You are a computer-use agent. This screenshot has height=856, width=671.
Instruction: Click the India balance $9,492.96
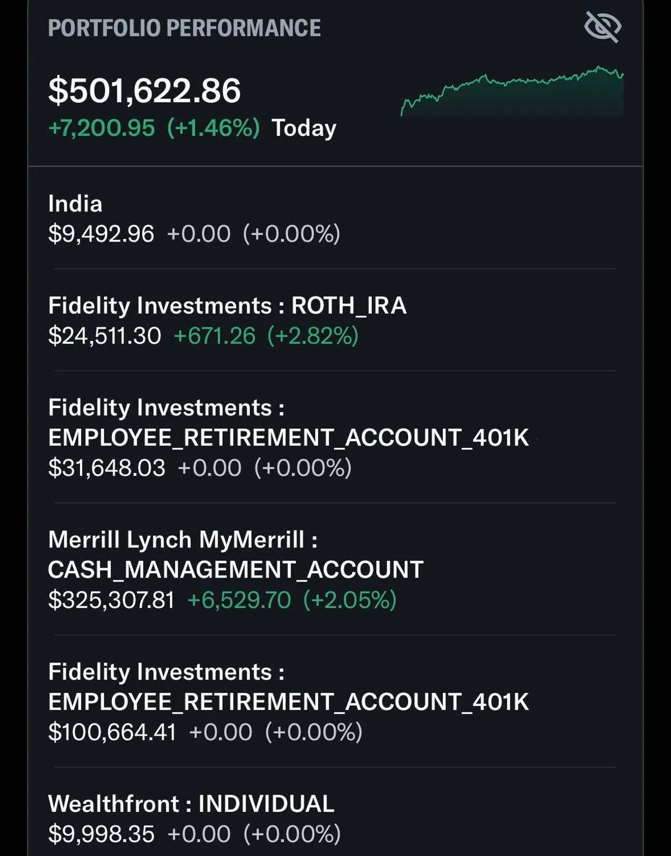[x=101, y=234]
